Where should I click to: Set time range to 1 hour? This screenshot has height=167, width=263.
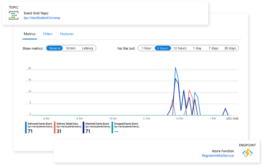(x=146, y=48)
